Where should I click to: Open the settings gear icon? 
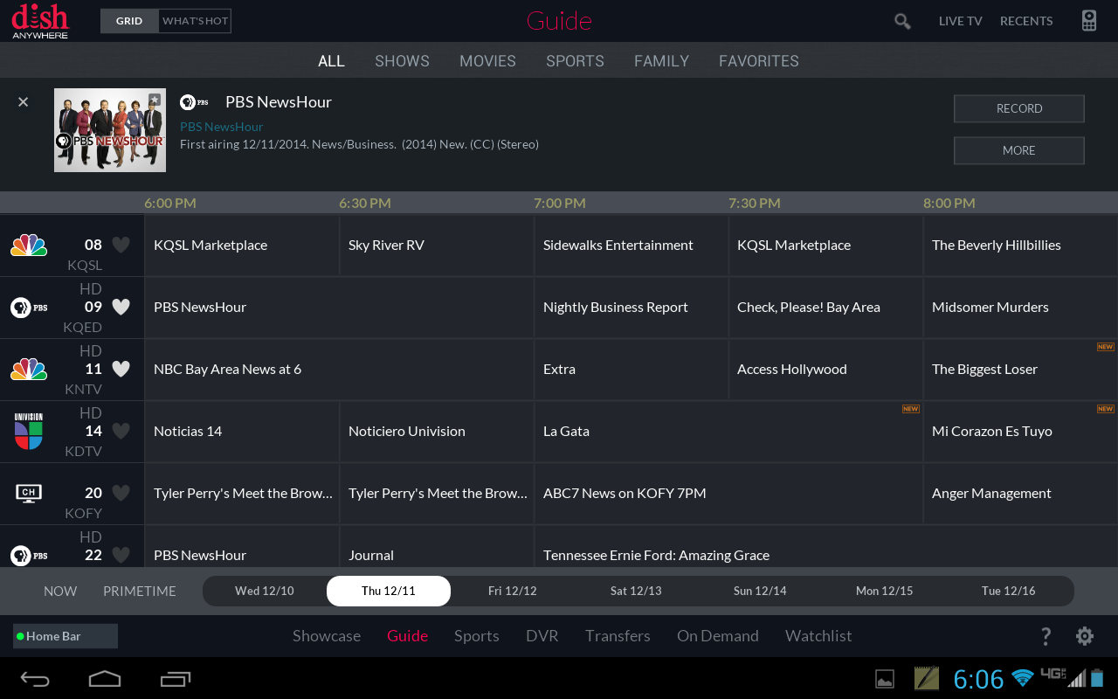tap(1085, 636)
